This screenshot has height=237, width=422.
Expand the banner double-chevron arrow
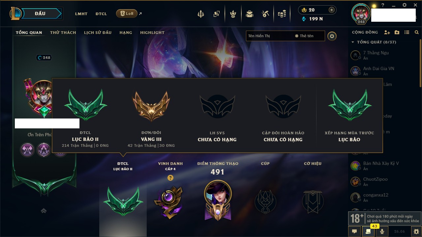[x=44, y=211]
